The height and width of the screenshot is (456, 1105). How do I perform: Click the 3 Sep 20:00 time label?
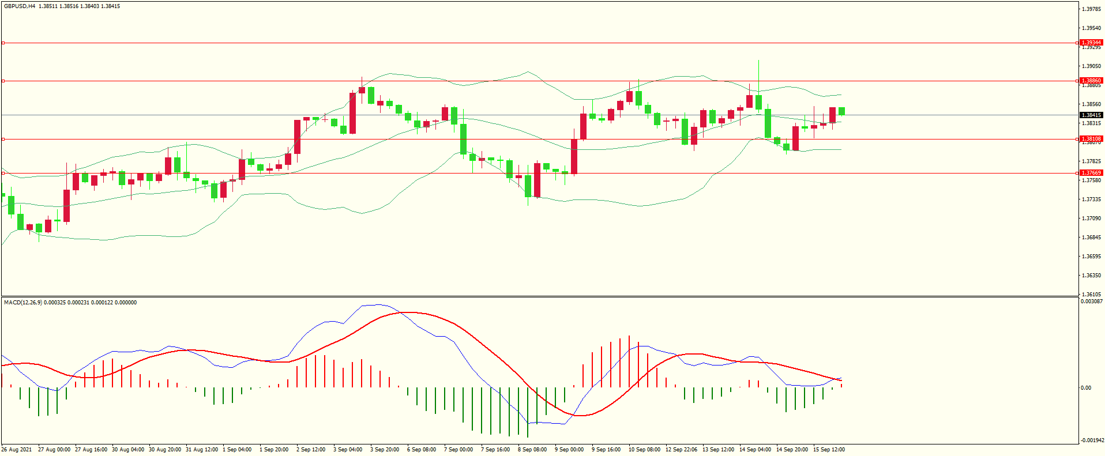coord(385,450)
